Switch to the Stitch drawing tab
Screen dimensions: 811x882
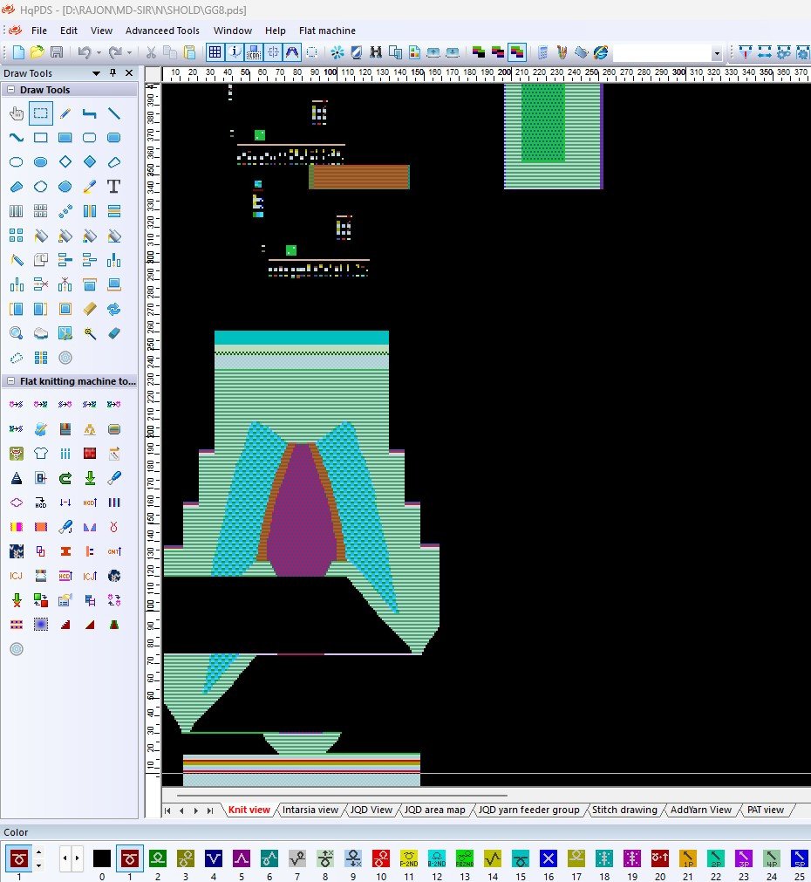click(x=624, y=810)
